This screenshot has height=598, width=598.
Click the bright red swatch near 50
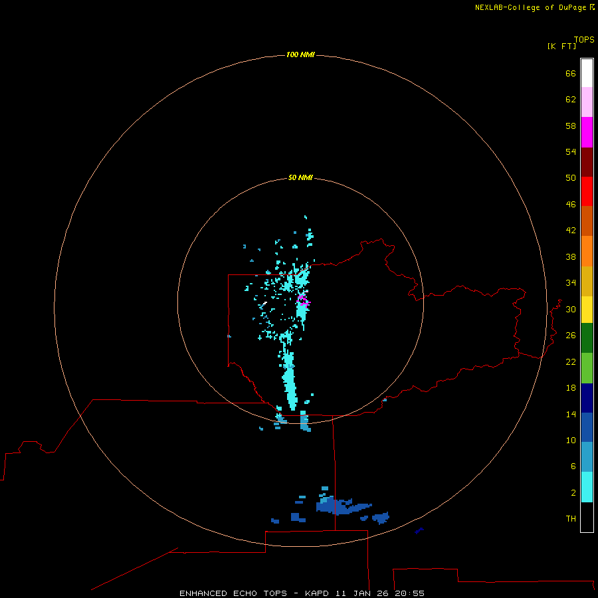tap(587, 191)
